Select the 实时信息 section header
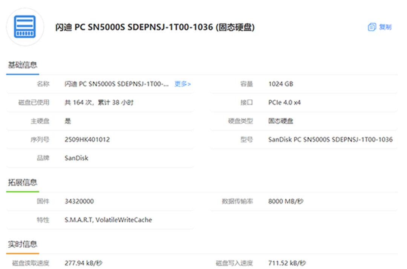Screen dimensions: 407x269 (x=23, y=244)
